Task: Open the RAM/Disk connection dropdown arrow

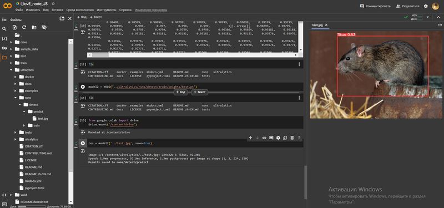Action: (x=427, y=17)
